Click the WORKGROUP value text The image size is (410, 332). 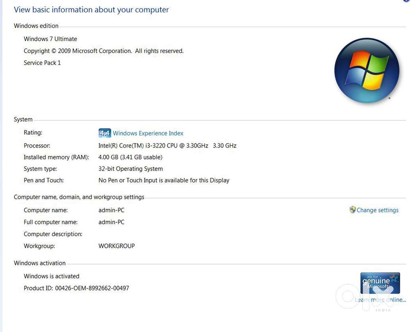point(116,246)
